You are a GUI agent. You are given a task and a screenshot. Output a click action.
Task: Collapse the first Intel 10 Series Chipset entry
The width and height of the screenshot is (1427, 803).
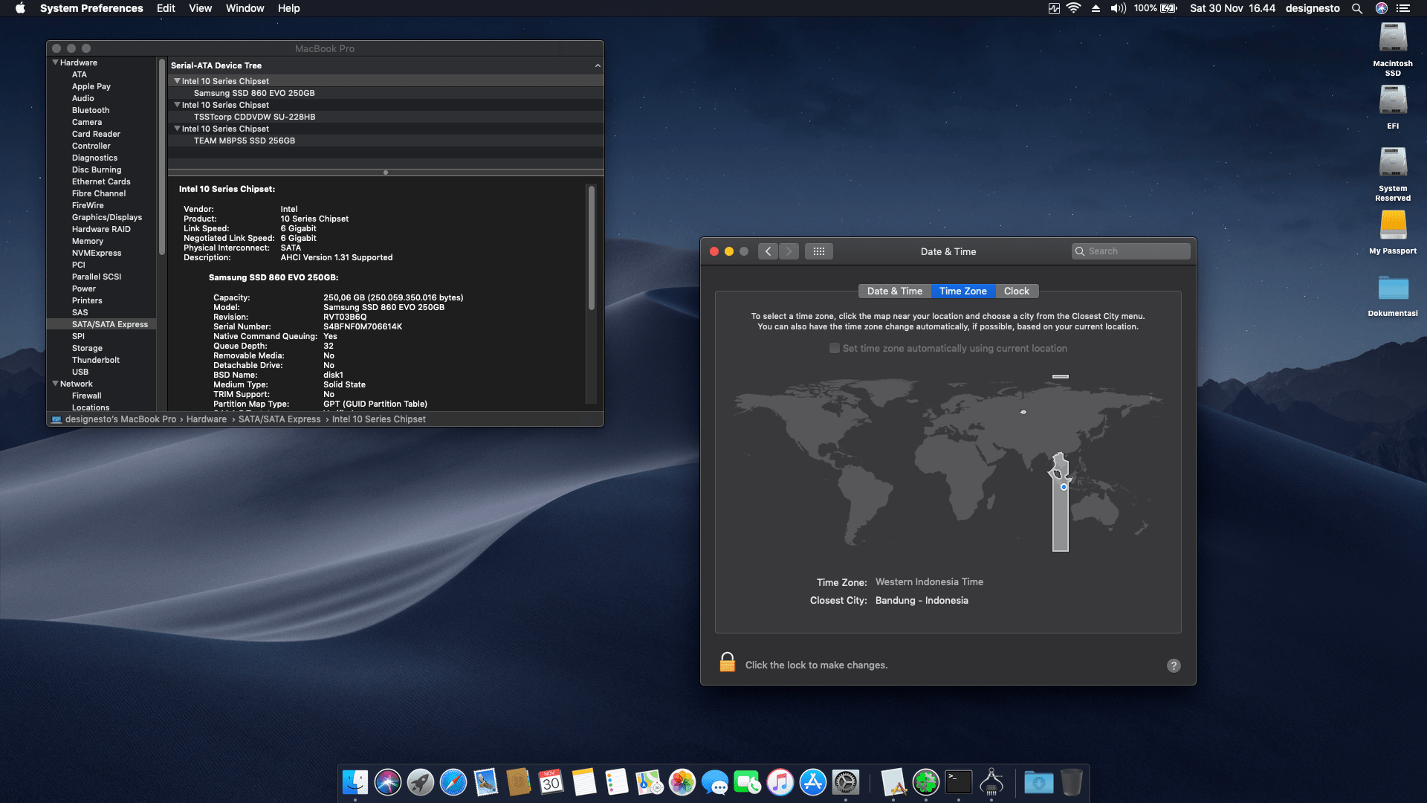177,81
